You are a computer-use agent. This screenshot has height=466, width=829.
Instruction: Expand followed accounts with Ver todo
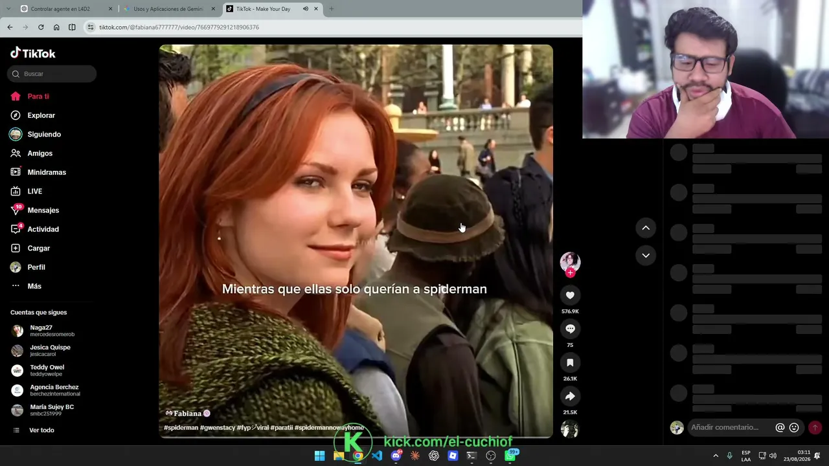click(41, 430)
